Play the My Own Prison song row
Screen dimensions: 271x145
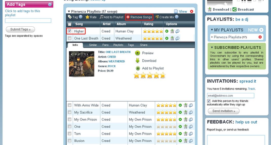tap(180, 119)
